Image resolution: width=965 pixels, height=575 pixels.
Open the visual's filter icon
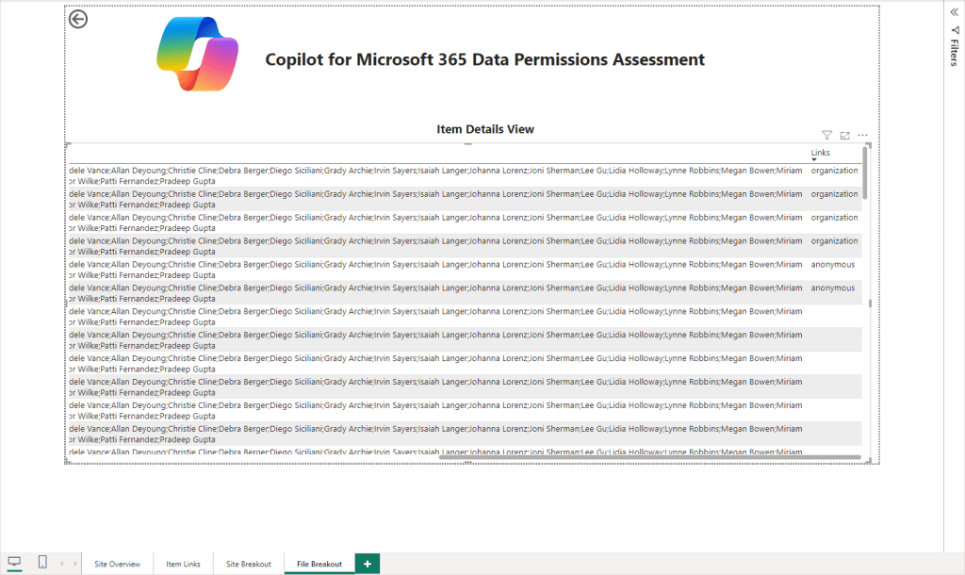click(x=826, y=136)
